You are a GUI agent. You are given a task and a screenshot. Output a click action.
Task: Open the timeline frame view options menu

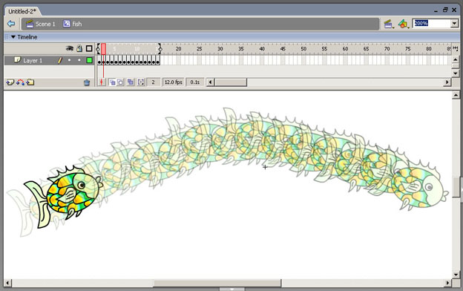coord(455,49)
